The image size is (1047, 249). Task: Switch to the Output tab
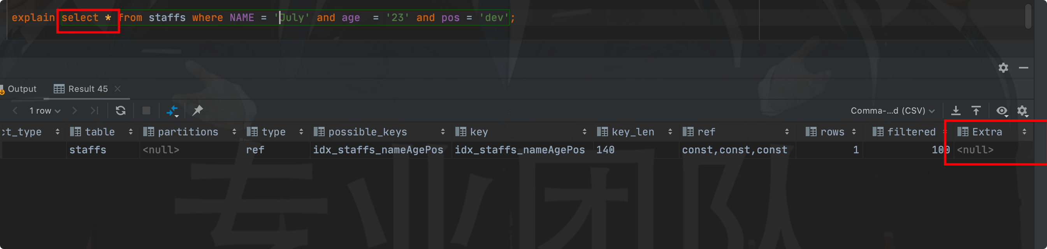(21, 89)
